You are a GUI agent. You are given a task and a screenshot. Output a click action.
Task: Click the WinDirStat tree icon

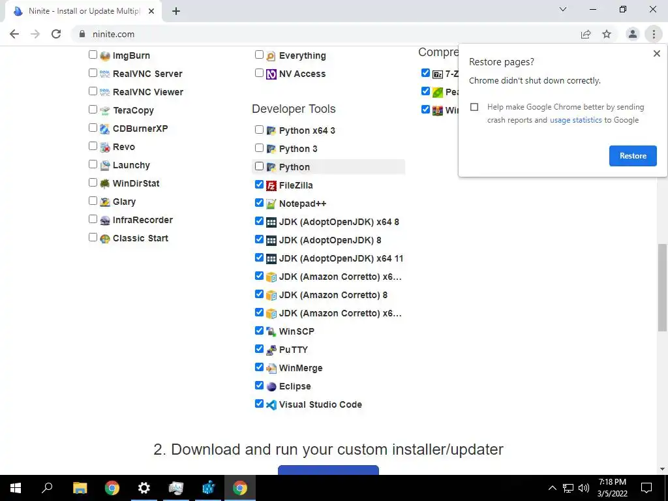105,184
